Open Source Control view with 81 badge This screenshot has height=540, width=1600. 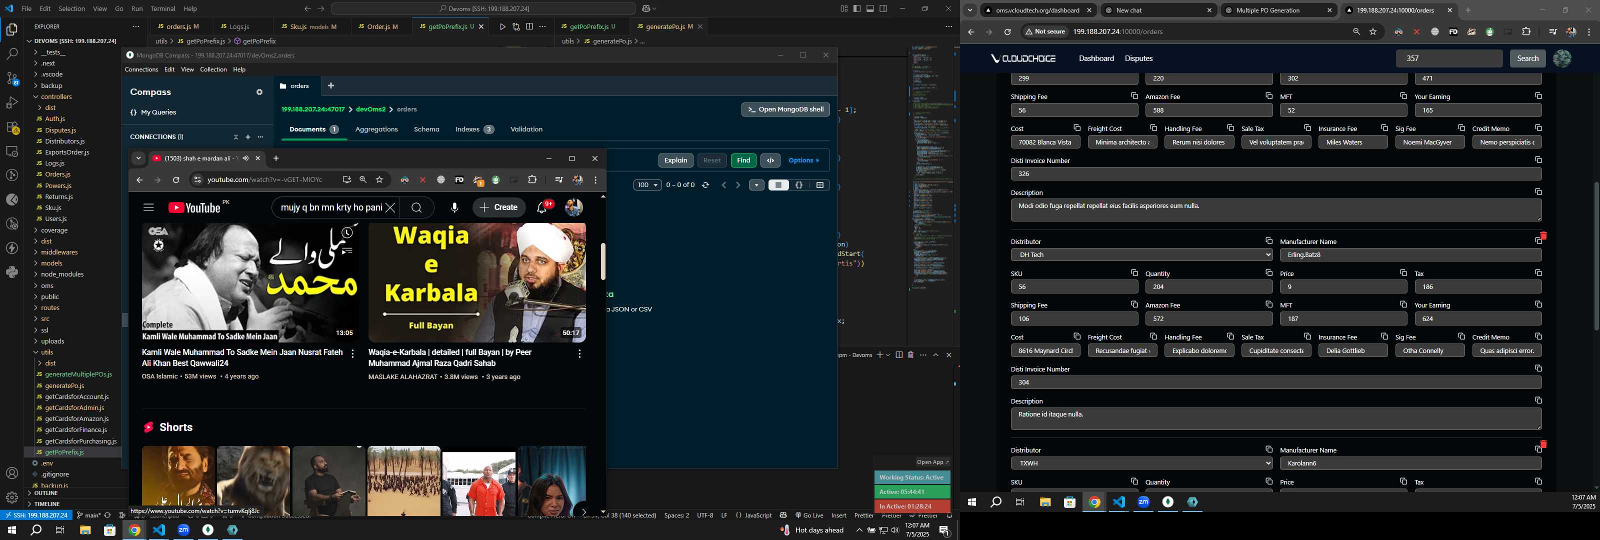(12, 77)
